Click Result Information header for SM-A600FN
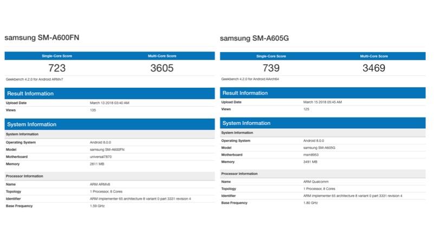Screen dimensions: 434x243 pyautogui.click(x=30, y=94)
